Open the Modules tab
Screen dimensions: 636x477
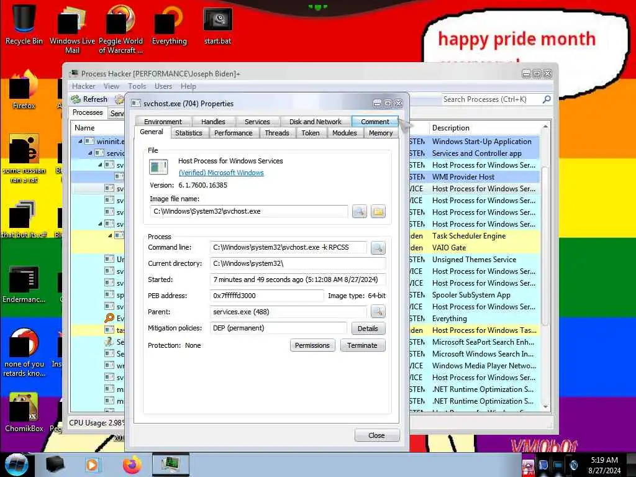(x=344, y=133)
